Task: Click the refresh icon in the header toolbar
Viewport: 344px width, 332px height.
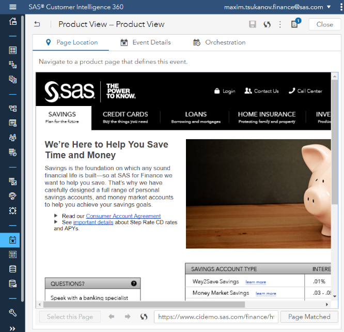Action: click(267, 24)
